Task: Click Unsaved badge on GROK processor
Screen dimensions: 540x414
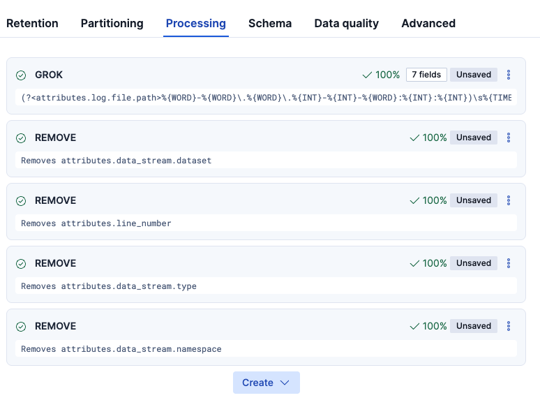Action: [x=474, y=75]
